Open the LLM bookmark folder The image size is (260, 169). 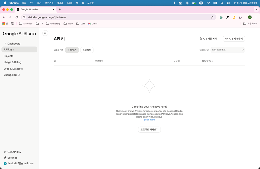[x=81, y=24]
